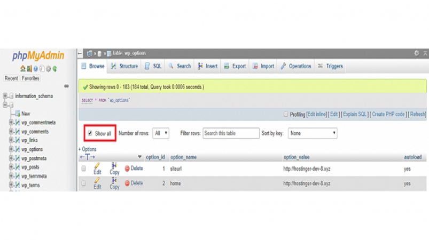
Task: Open page settings gear at top right
Action: coord(416,53)
